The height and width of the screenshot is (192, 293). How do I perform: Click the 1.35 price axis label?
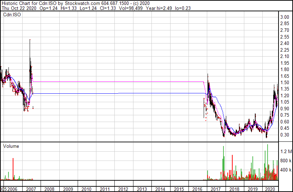285,89
